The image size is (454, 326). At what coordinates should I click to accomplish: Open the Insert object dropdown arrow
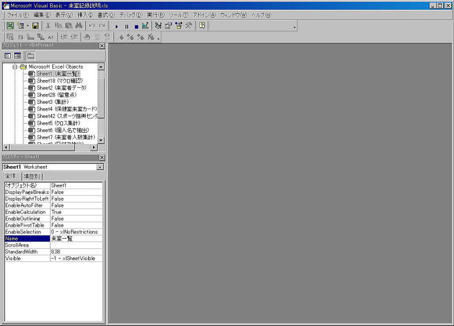[27, 26]
